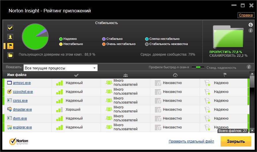Click ПРОПУСТИТЬ 77,8 % text

pos(226,52)
